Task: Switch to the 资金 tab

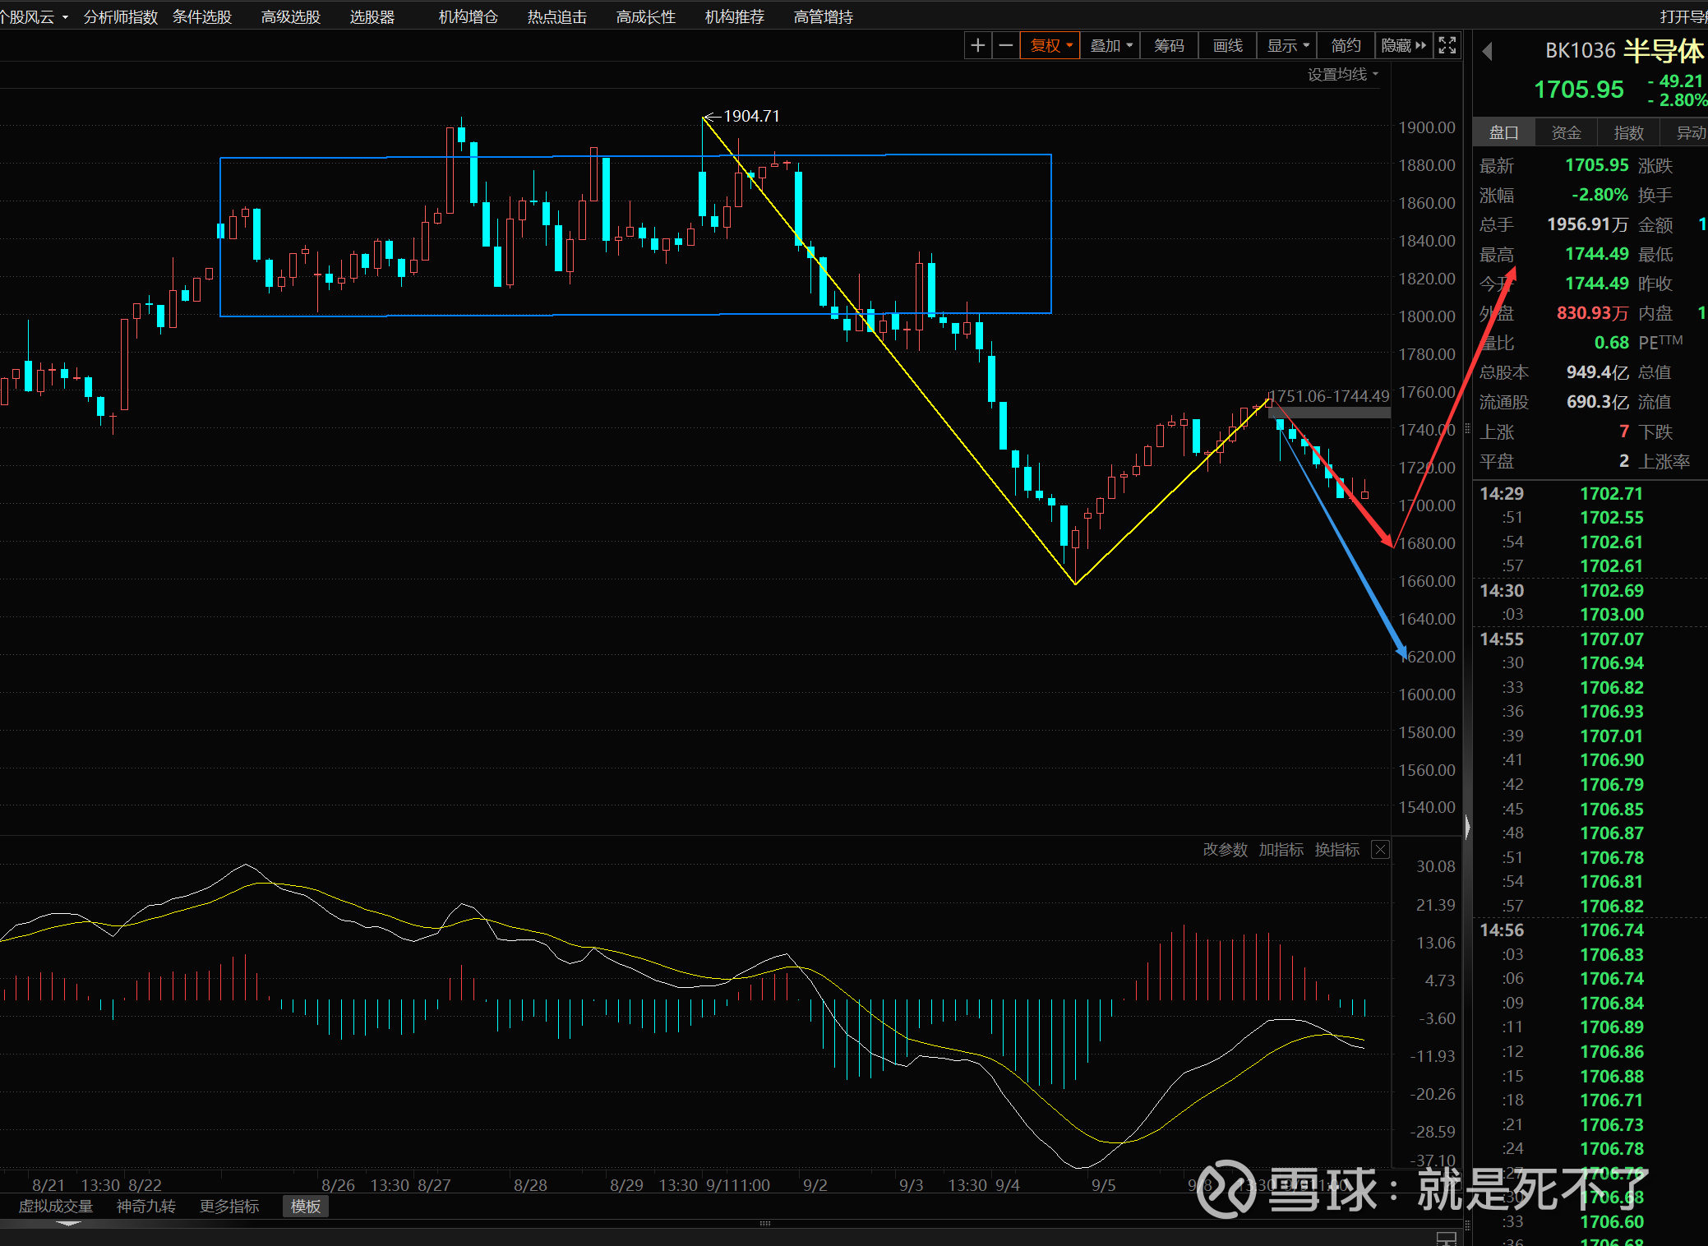Action: (1566, 133)
